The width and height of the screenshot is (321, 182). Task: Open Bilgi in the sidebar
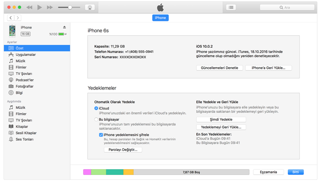[x=37, y=93]
